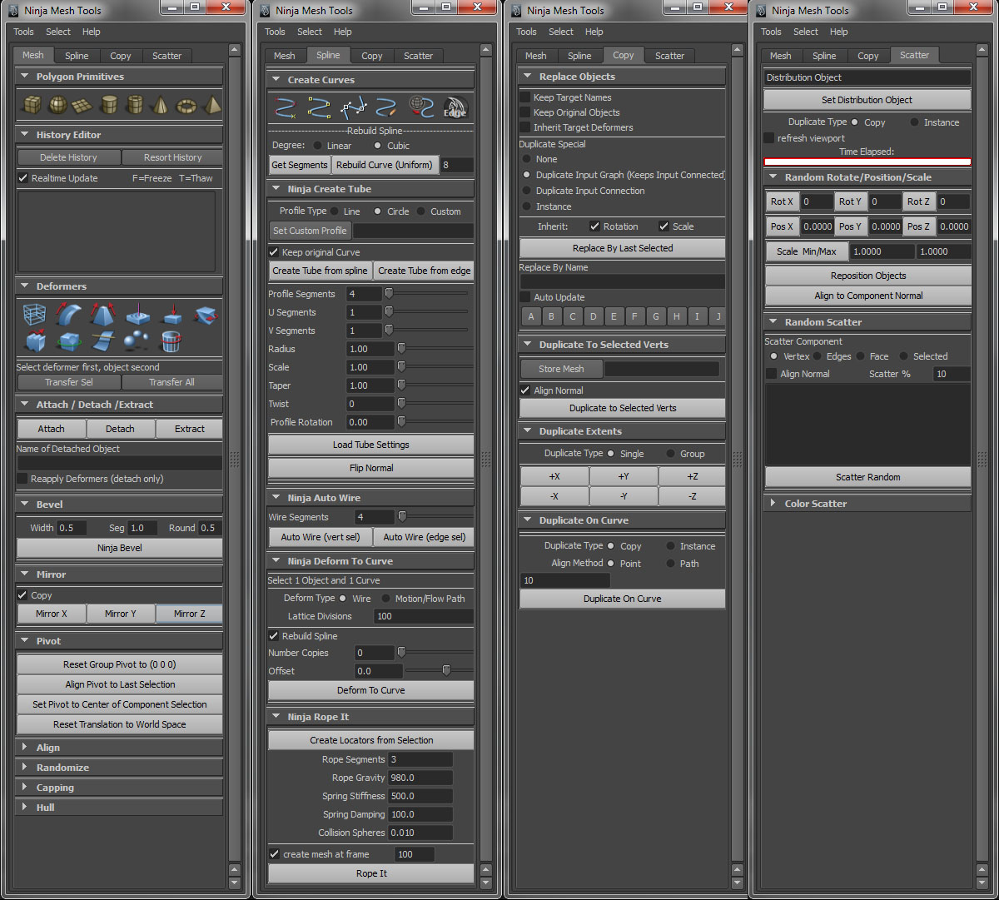Screen dimensions: 999x900
Task: Set scatter component to Face
Action: click(x=861, y=356)
